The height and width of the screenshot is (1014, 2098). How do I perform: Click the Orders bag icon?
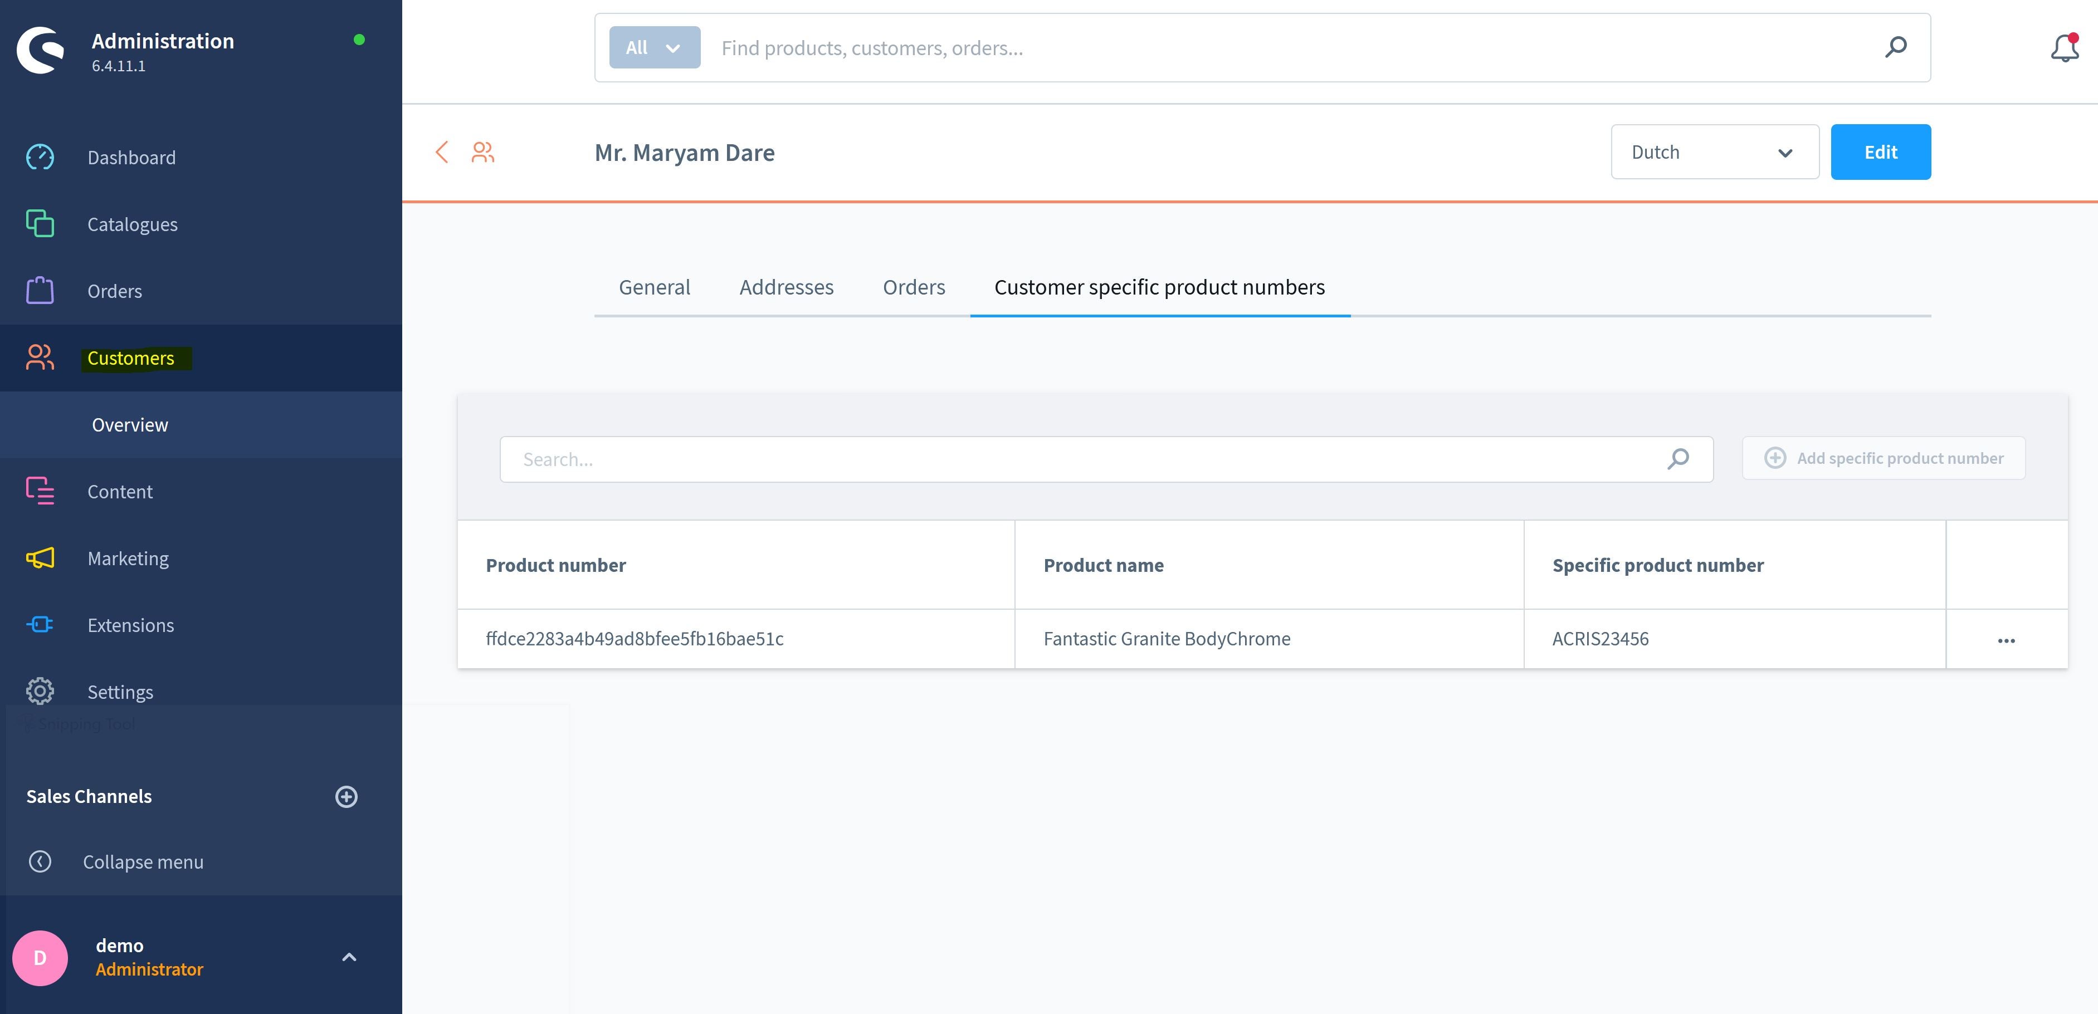(40, 291)
